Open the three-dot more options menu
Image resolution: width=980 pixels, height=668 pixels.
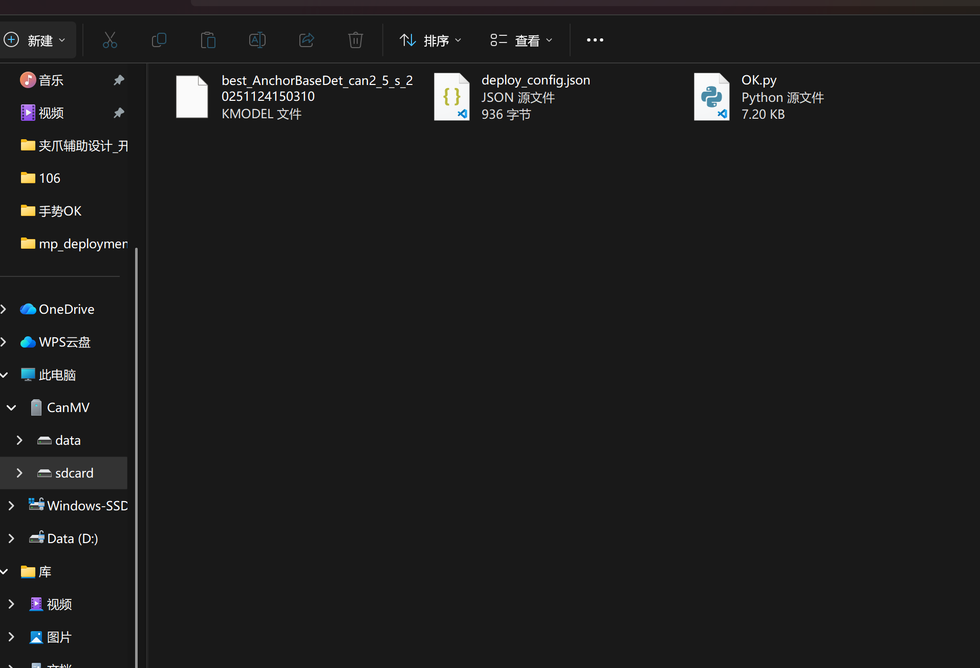coord(595,40)
